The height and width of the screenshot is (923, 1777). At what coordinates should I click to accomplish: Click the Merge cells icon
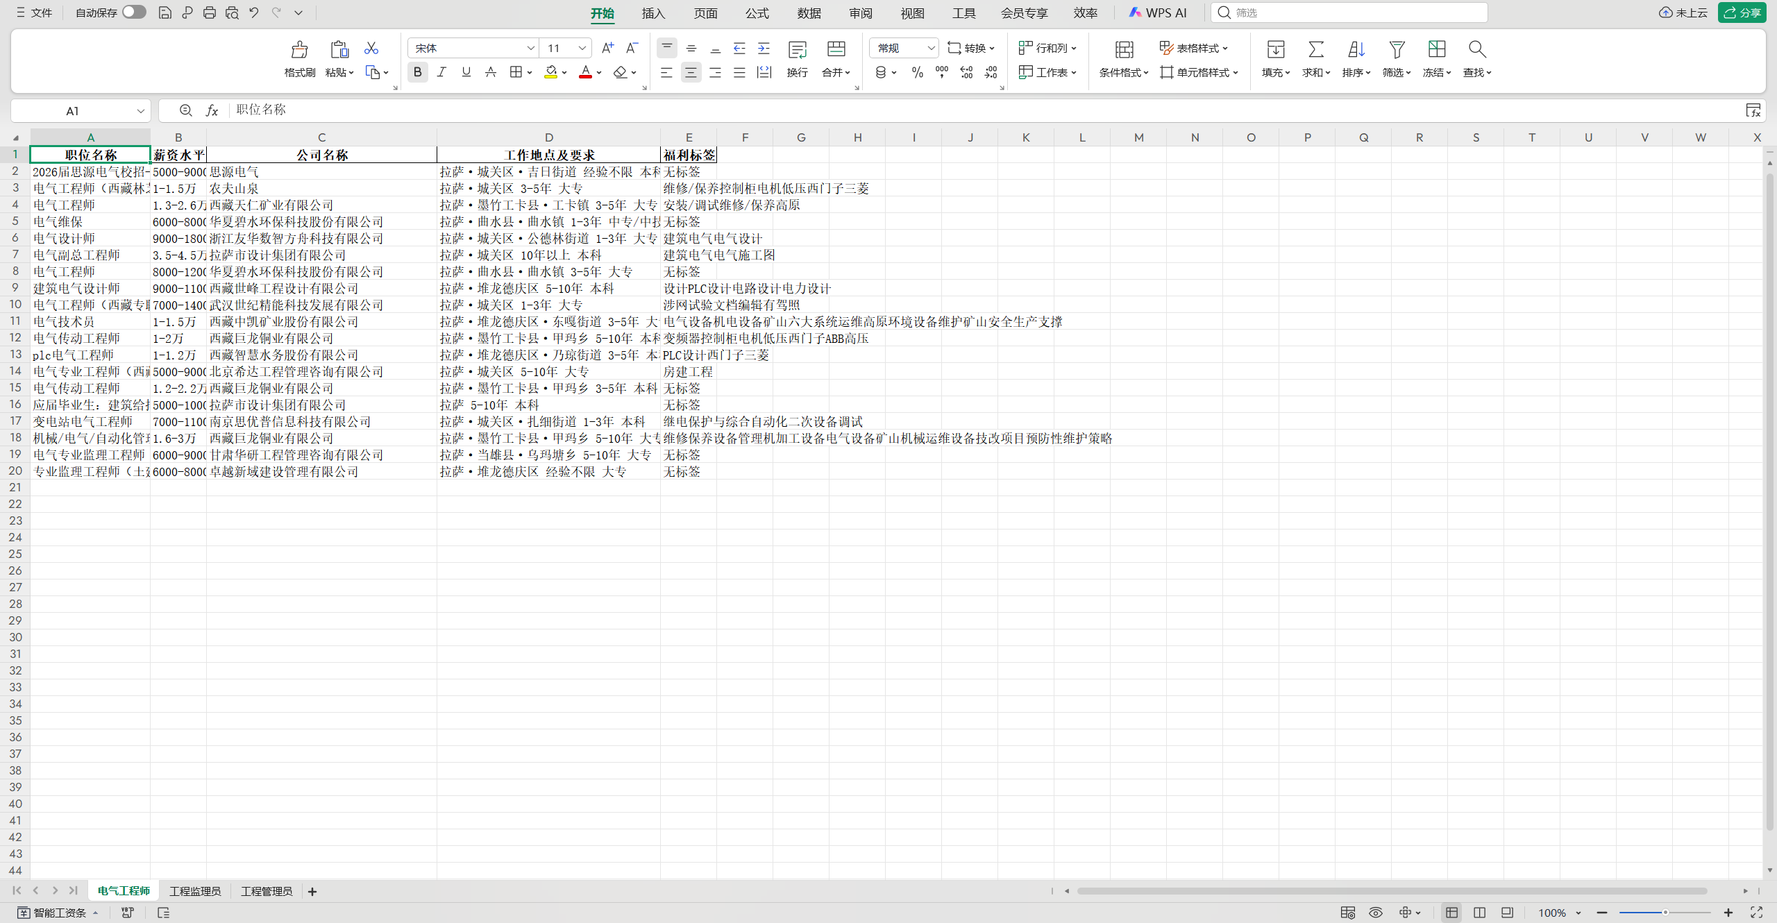836,49
